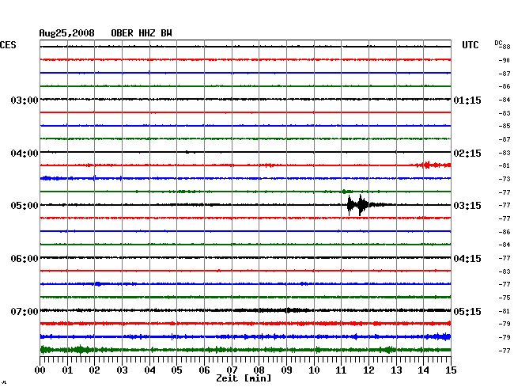Click the 03:15 UTC time label
This screenshot has height=391, width=514.
[x=467, y=206]
